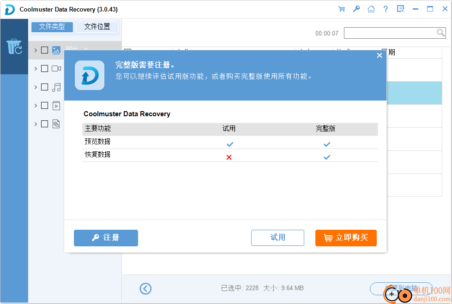Select the photo category icon
Screen dimensions: 452x304
tap(56, 50)
